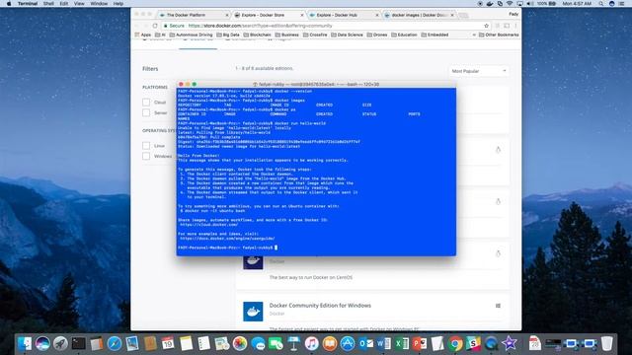Open the Trash in dock

(606, 343)
